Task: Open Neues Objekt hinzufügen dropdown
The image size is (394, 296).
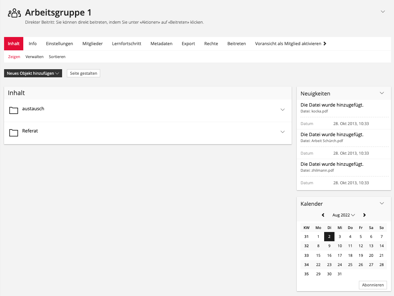Action: tap(33, 73)
